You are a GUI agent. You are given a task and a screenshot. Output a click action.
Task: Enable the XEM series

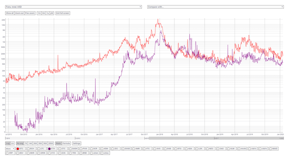tap(105, 149)
